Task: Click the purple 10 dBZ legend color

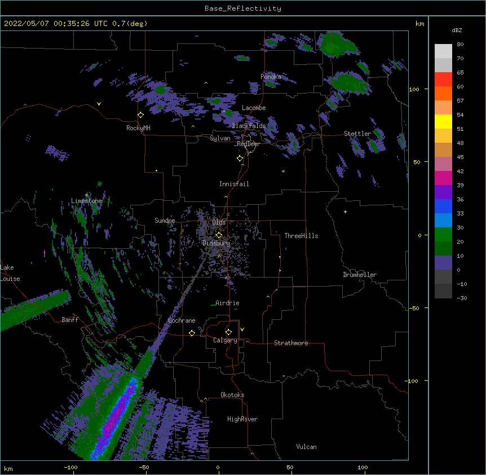Action: pyautogui.click(x=443, y=263)
